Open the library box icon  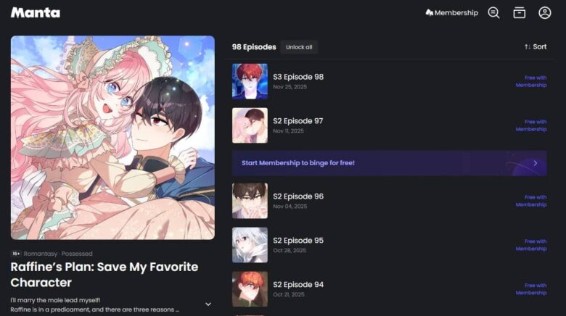click(519, 13)
